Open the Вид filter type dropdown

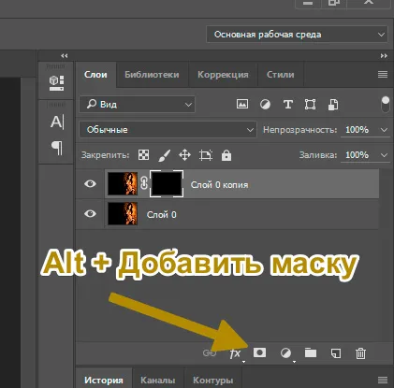click(138, 105)
